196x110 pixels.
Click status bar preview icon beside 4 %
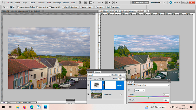click(x=9, y=103)
